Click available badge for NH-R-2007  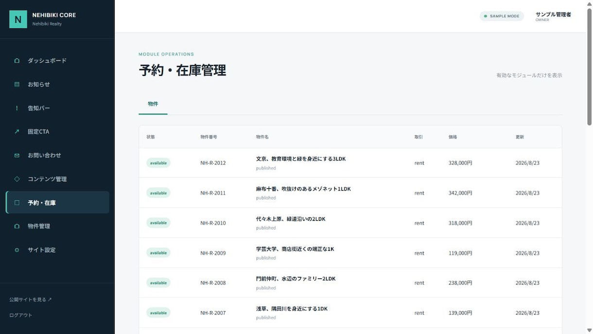pos(158,313)
